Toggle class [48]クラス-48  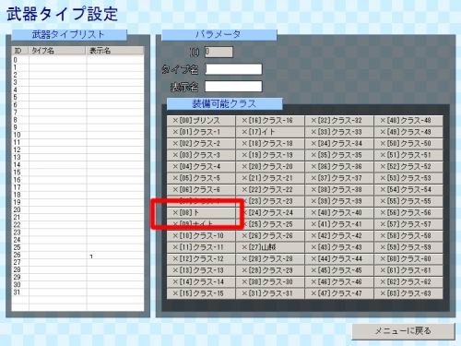(x=408, y=121)
